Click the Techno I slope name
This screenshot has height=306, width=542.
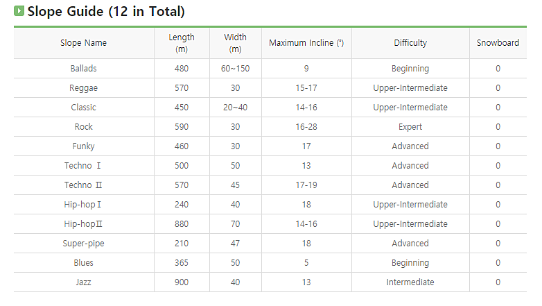click(x=82, y=165)
